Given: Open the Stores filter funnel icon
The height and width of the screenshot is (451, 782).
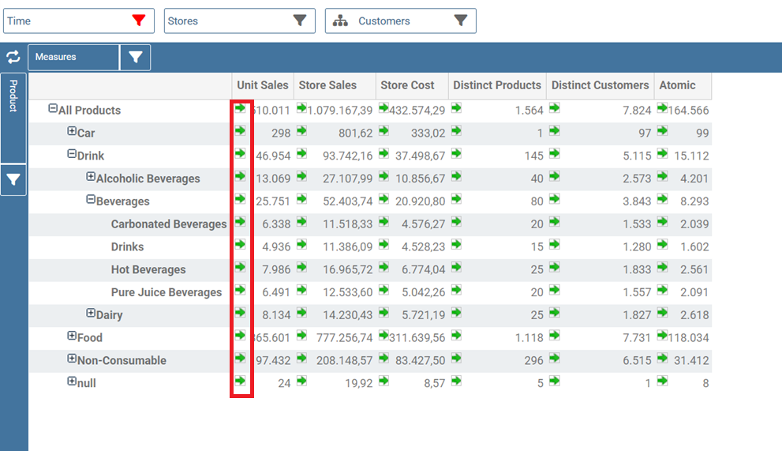Looking at the screenshot, I should pyautogui.click(x=299, y=21).
